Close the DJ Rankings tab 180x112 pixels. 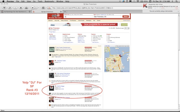tap(29, 12)
